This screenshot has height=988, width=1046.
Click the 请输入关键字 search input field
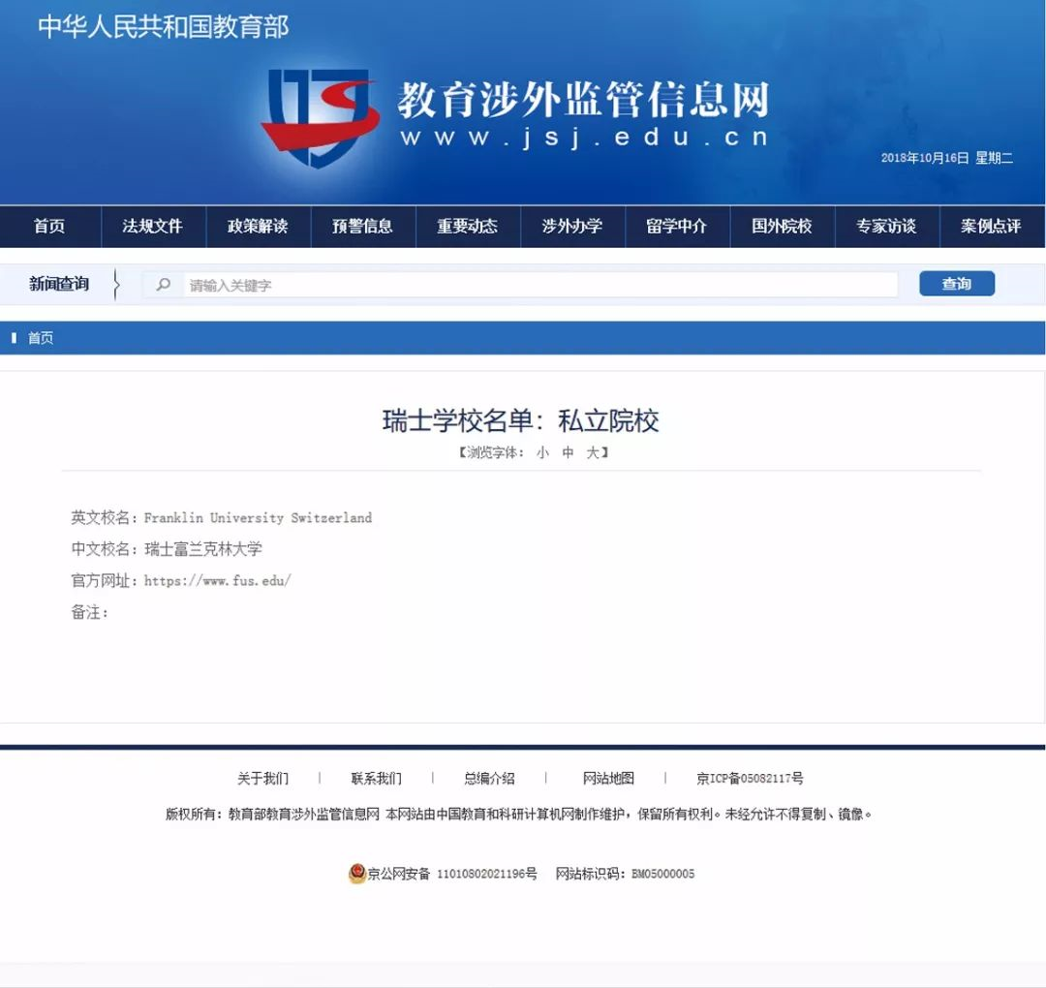(x=540, y=285)
